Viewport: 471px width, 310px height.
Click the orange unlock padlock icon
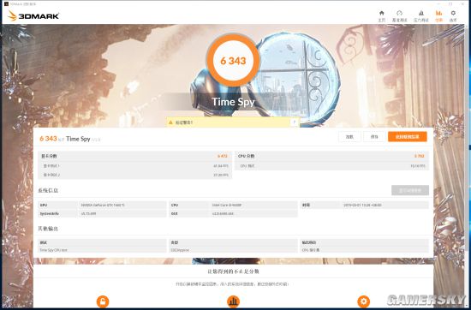[x=103, y=301]
